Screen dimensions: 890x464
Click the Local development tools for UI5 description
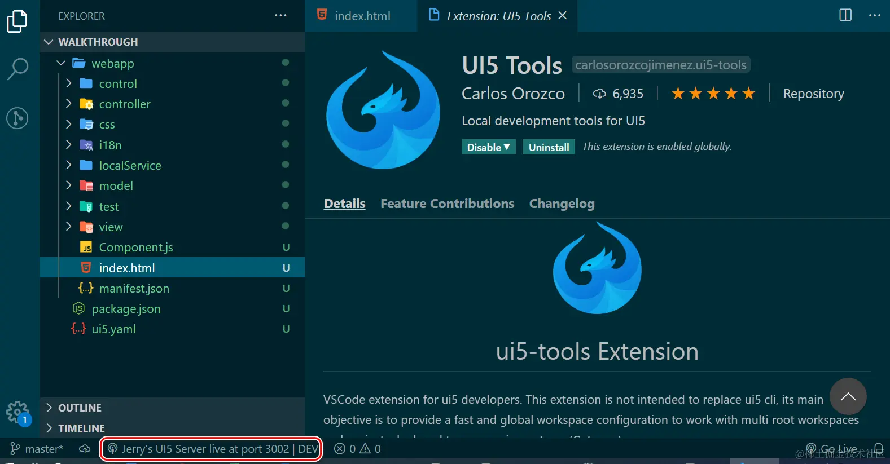[553, 121]
